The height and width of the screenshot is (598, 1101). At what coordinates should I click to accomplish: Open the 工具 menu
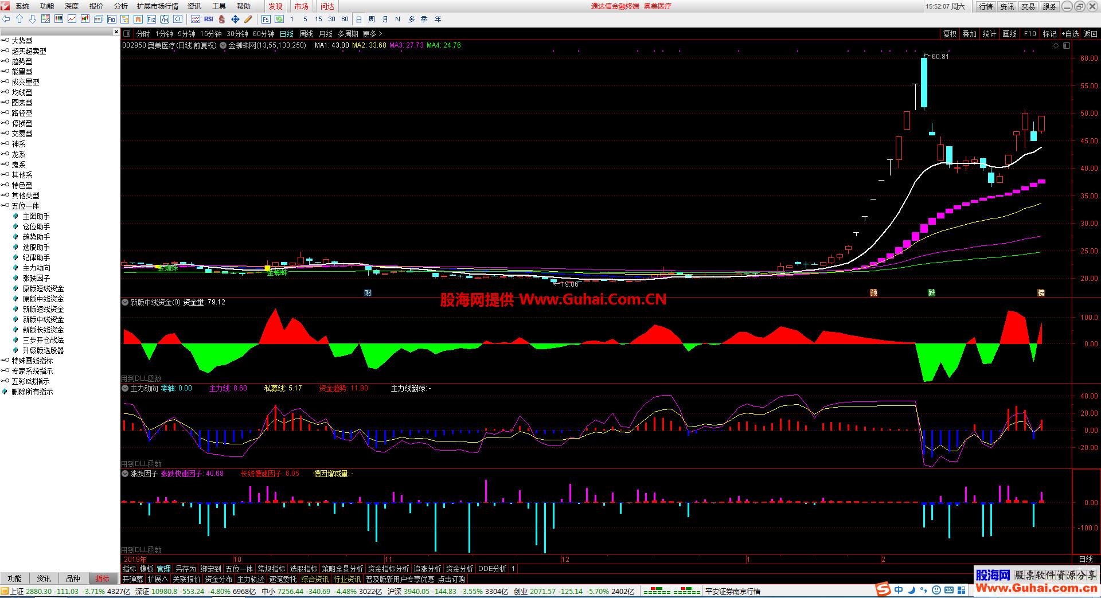219,6
